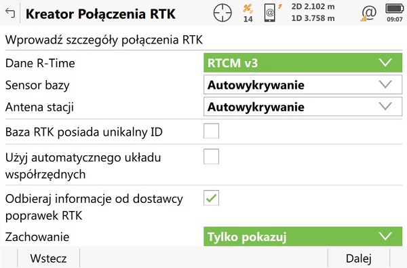The width and height of the screenshot is (407, 268).
Task: Click the small lightning bolt indicator
Action: click(280, 7)
